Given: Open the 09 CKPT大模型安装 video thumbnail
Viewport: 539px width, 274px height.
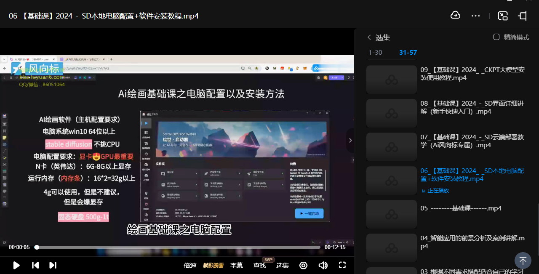Looking at the screenshot, I should click(391, 79).
